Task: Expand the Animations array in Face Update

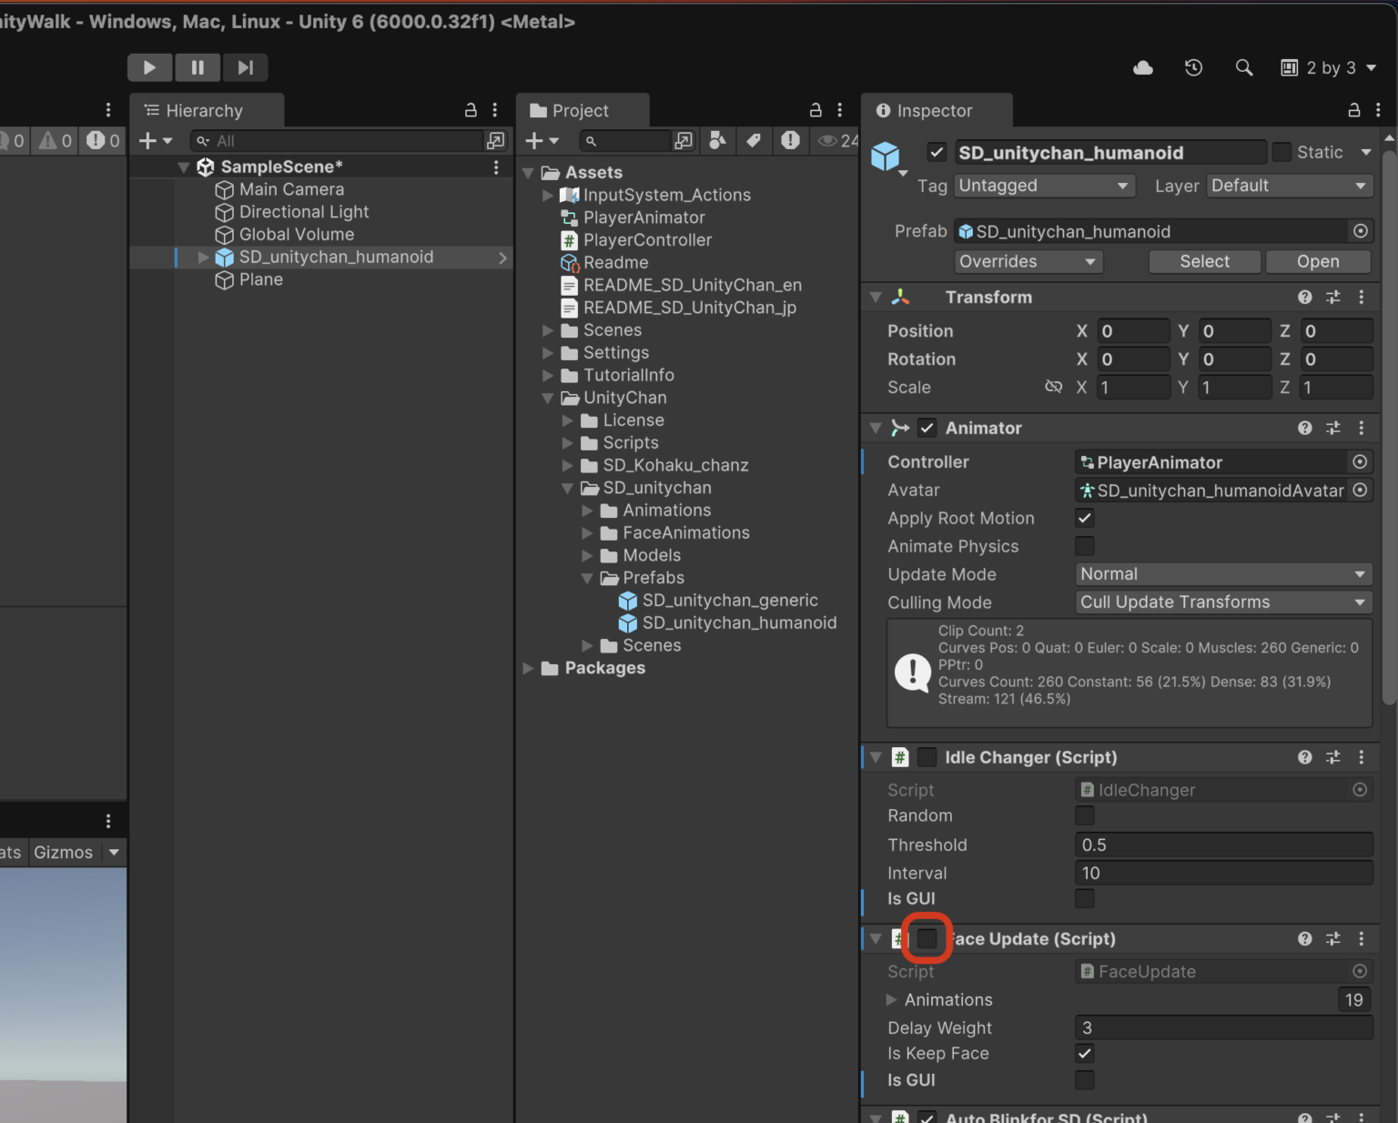Action: [891, 999]
